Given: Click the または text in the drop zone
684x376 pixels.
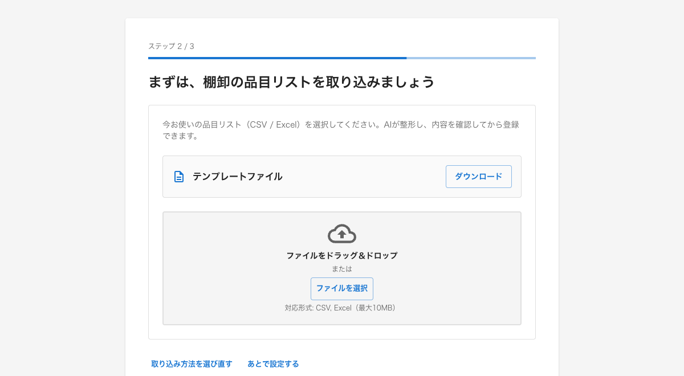Looking at the screenshot, I should [342, 269].
